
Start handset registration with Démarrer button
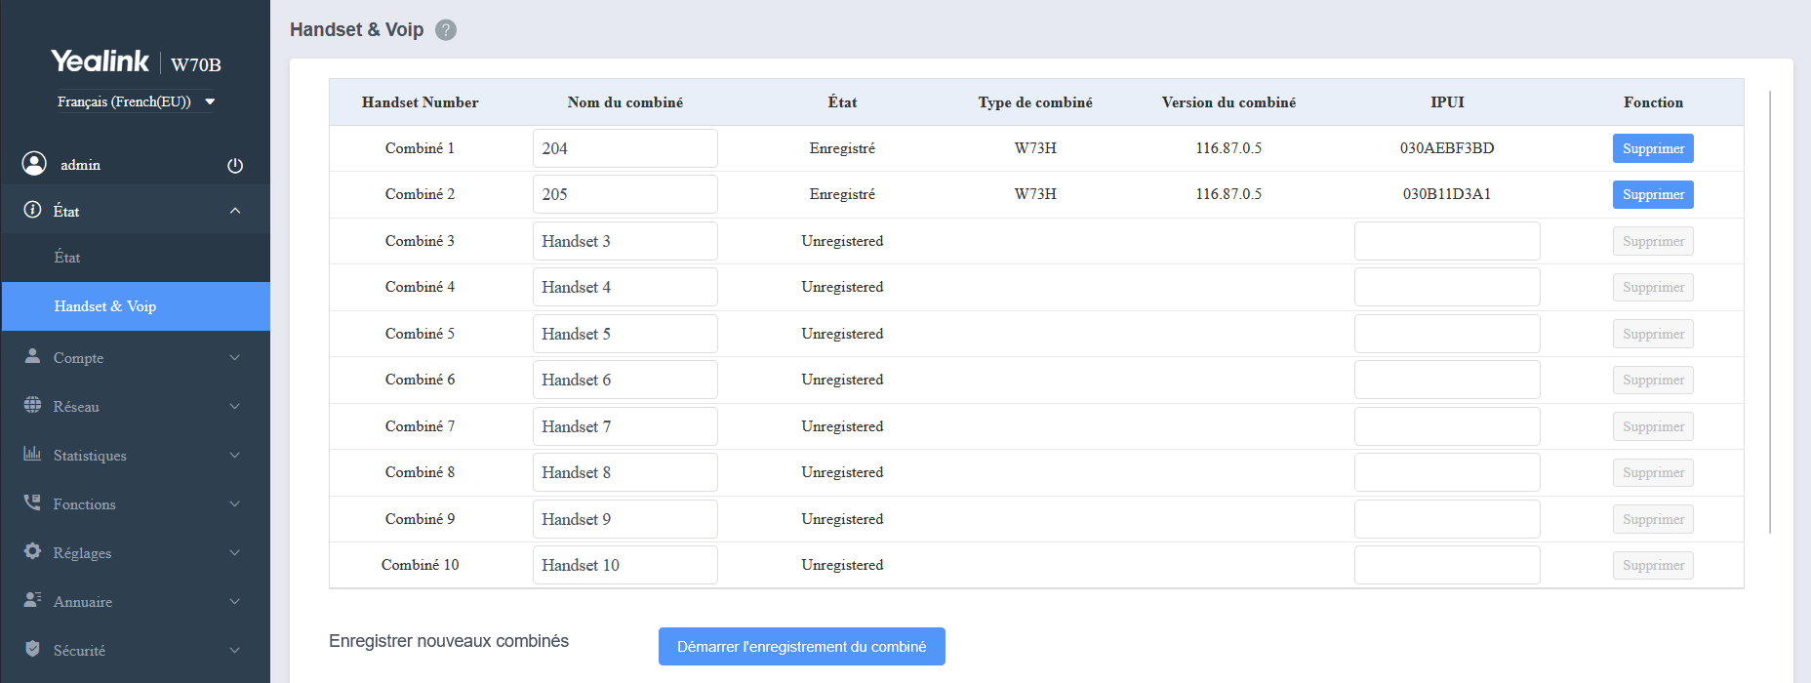click(x=801, y=647)
